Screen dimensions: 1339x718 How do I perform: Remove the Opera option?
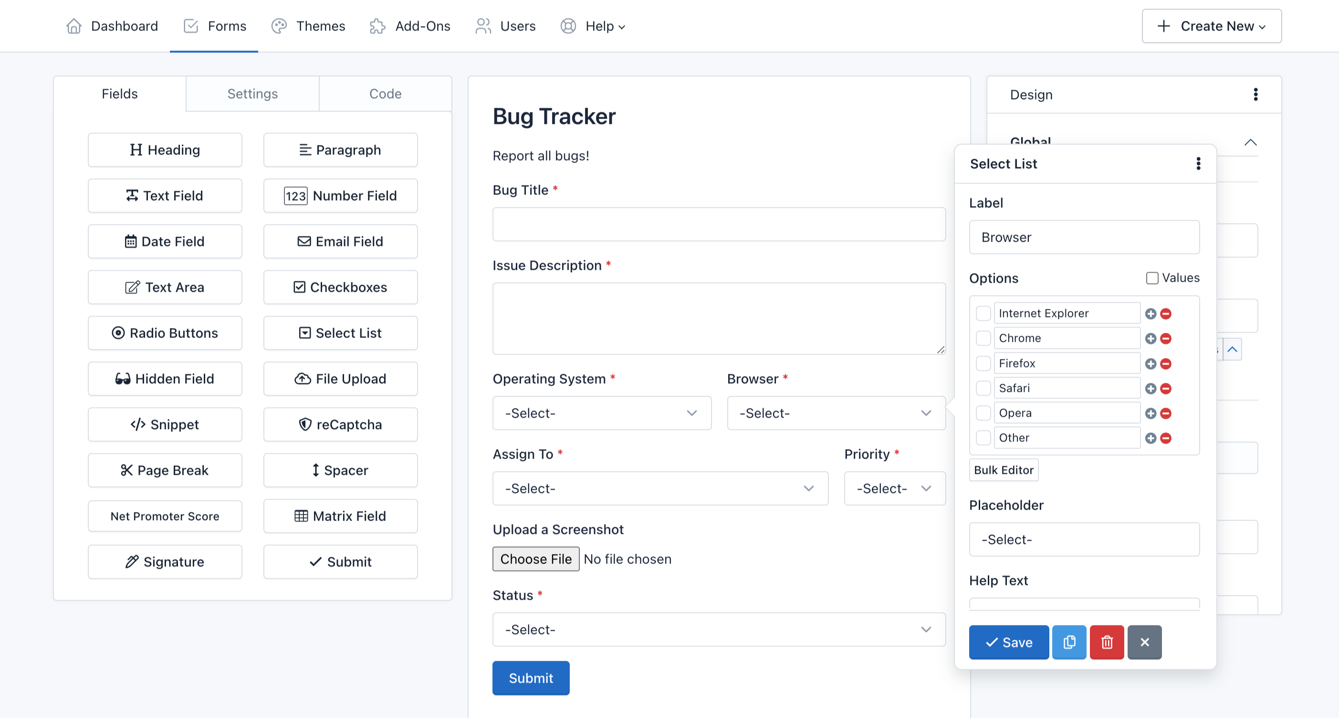[x=1165, y=413]
